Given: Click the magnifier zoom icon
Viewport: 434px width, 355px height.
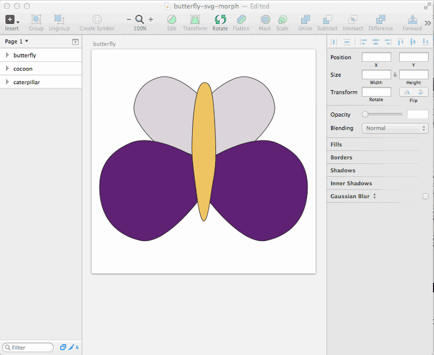Looking at the screenshot, I should 139,19.
